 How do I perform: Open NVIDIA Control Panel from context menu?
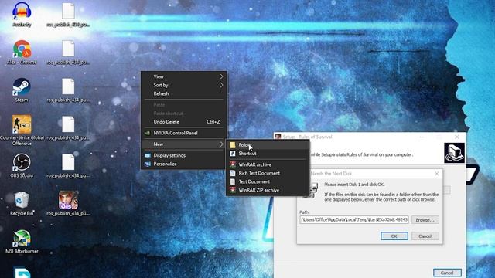[x=184, y=133]
